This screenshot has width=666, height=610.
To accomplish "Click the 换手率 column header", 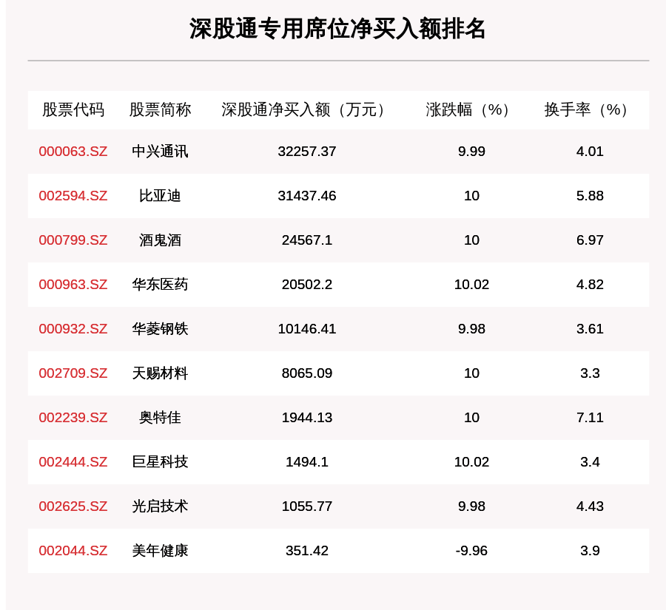I will [x=585, y=109].
